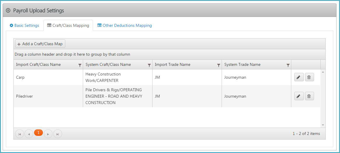Sort by System Trade Name header
The height and width of the screenshot is (153, 340).
[242, 65]
